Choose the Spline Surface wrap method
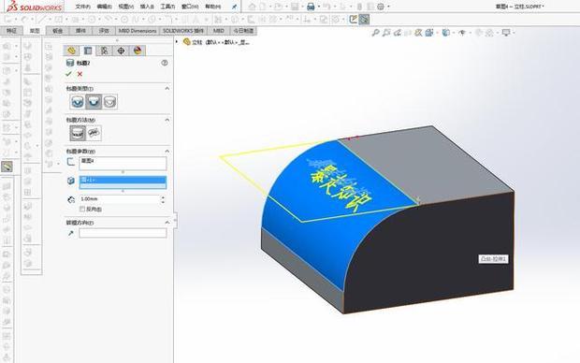 click(x=94, y=133)
